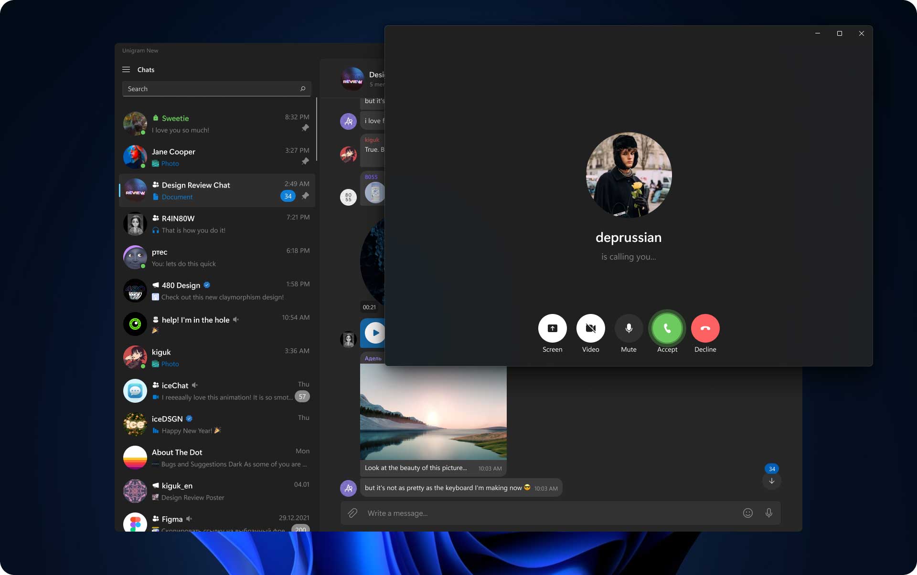Screen dimensions: 917x575
Task: Minimize the call window
Action: 818,33
